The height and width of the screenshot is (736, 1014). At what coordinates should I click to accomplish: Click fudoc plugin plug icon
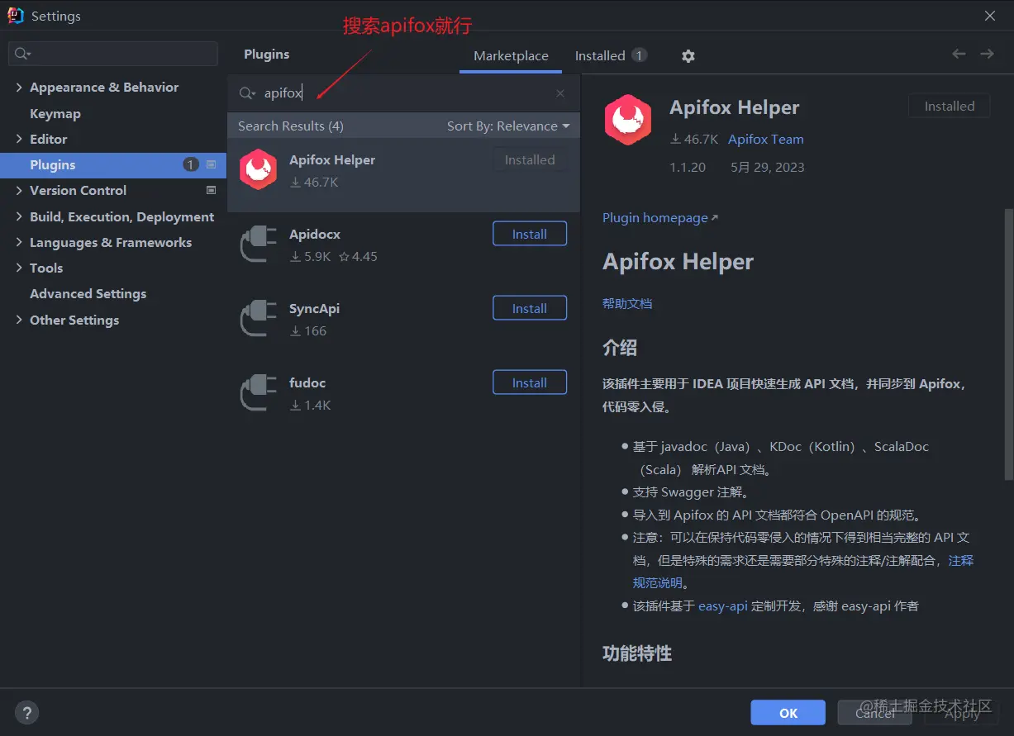click(x=258, y=392)
